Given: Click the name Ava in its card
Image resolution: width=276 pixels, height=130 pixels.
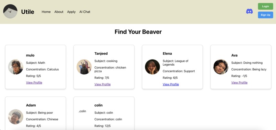Looking at the screenshot, I should point(234,55).
